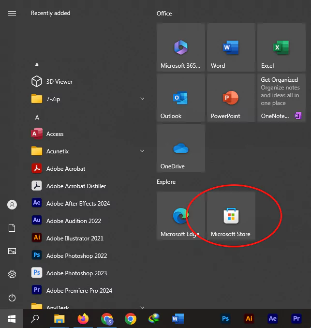Open the Outlook tile
Image resolution: width=311 pixels, height=328 pixels.
180,98
